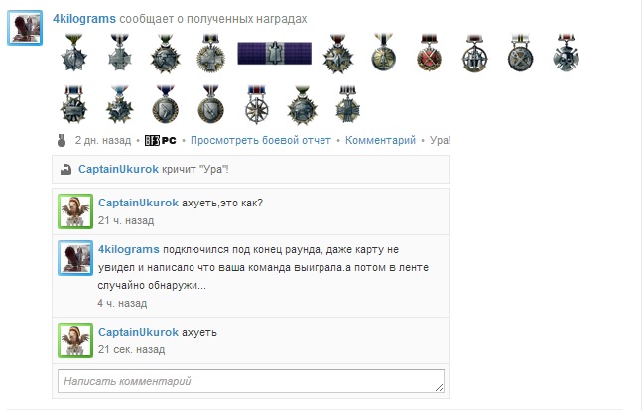Click the compass star medal in second row
The image size is (642, 410).
257,105
